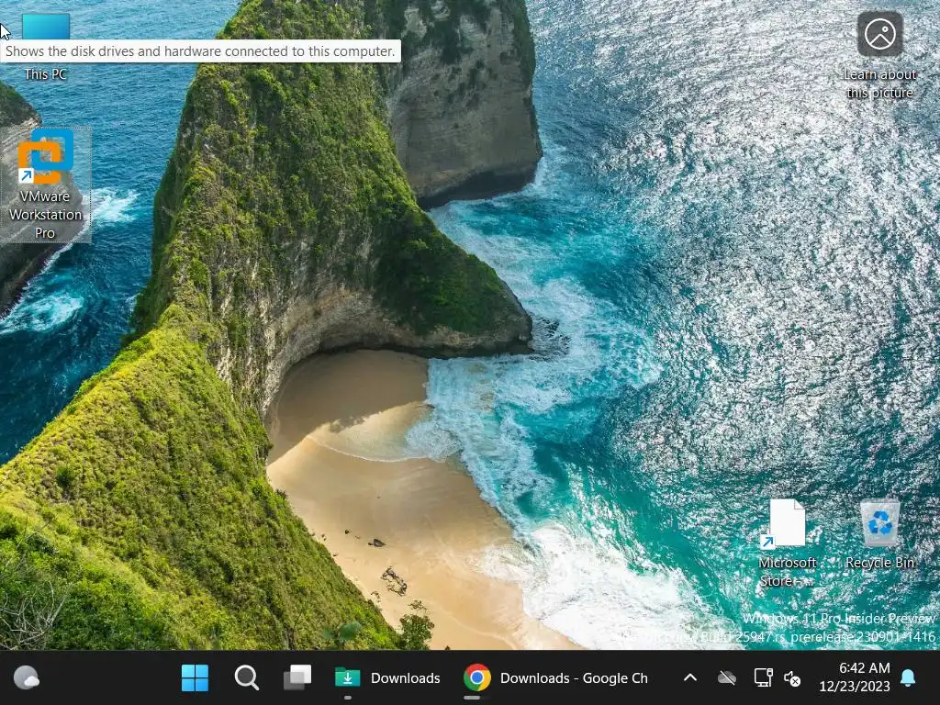
Task: Open the weather widgets icon on taskbar
Action: point(27,678)
